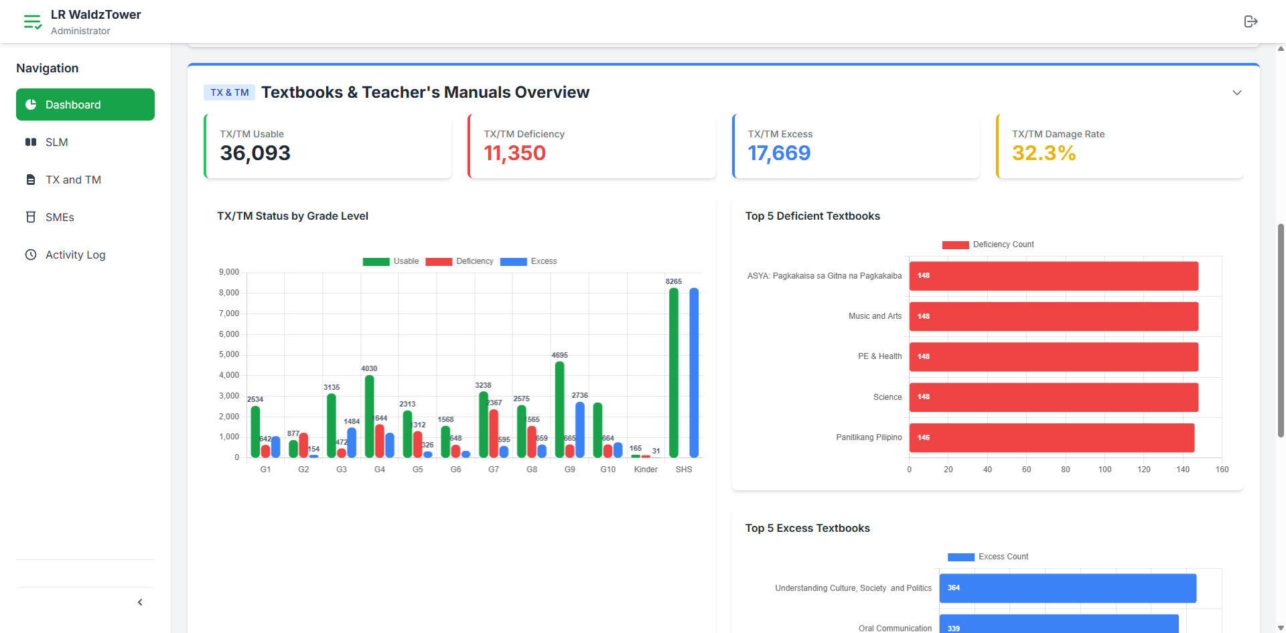Click the 11,350 deficiency value

click(x=515, y=153)
